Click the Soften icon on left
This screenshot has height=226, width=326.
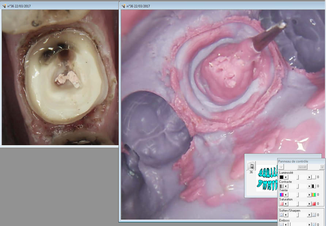(x=281, y=215)
